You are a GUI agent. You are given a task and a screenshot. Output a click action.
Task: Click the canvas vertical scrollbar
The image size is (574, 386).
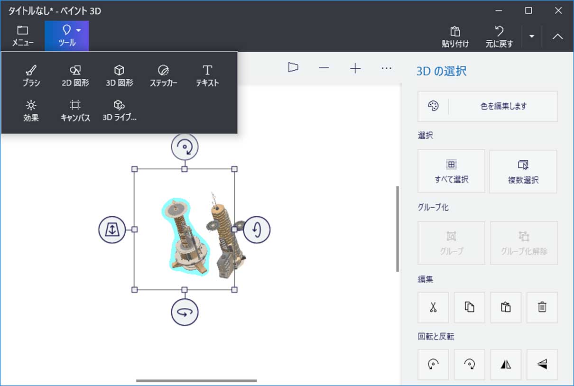pos(398,229)
